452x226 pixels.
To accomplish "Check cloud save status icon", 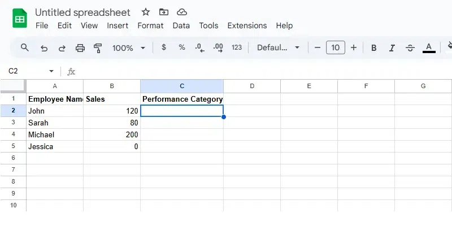I will click(181, 12).
